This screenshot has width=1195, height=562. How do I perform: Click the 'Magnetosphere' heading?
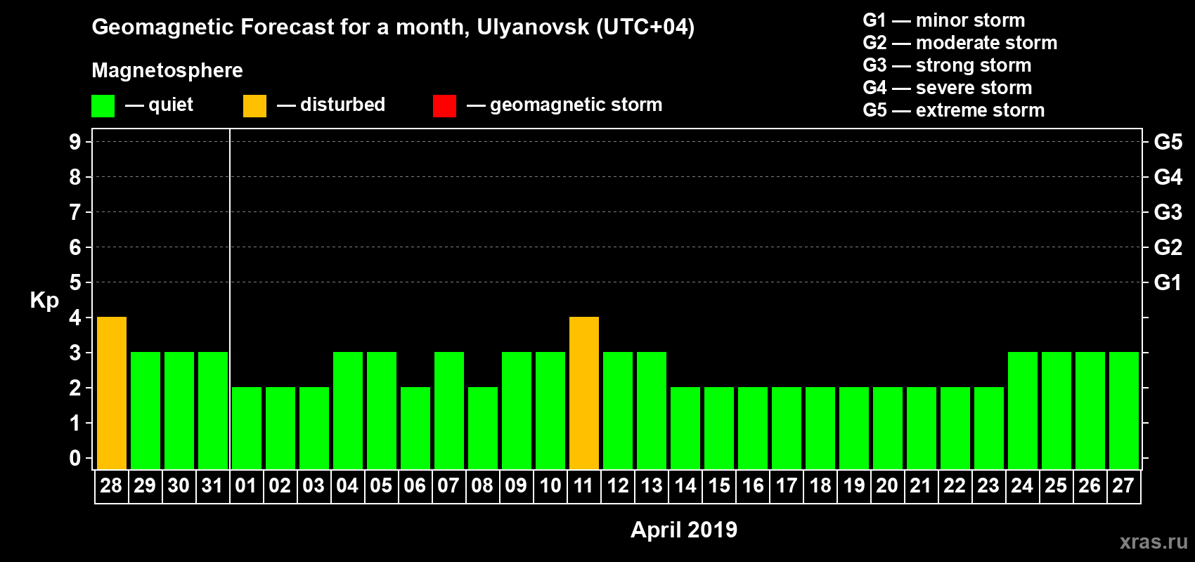167,70
